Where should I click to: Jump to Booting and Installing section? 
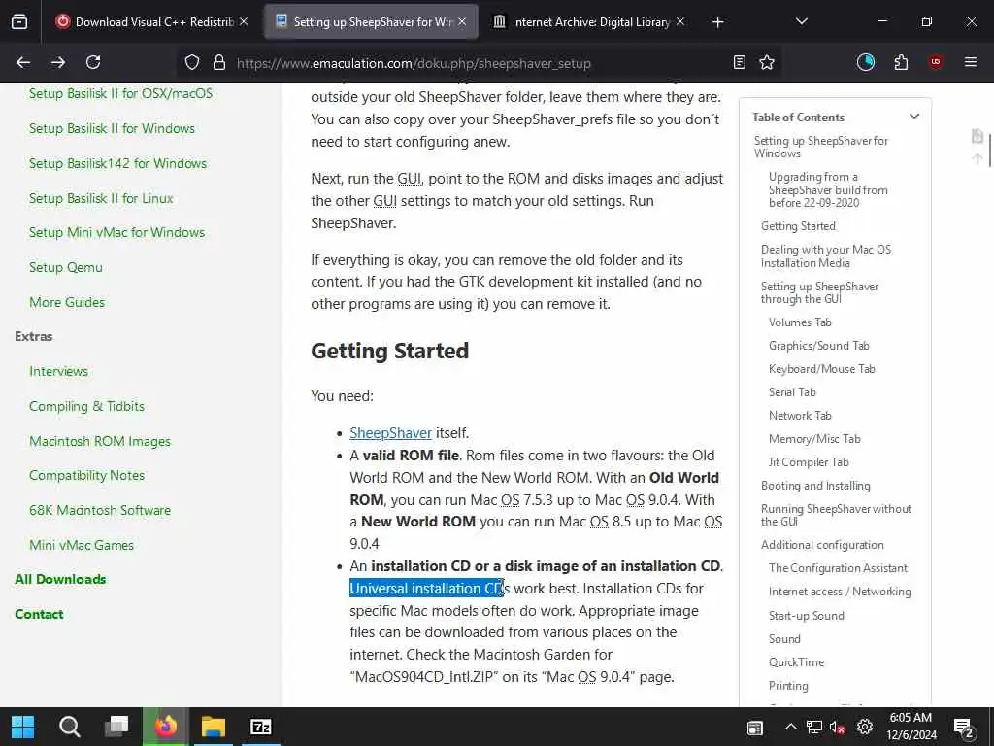(x=815, y=486)
